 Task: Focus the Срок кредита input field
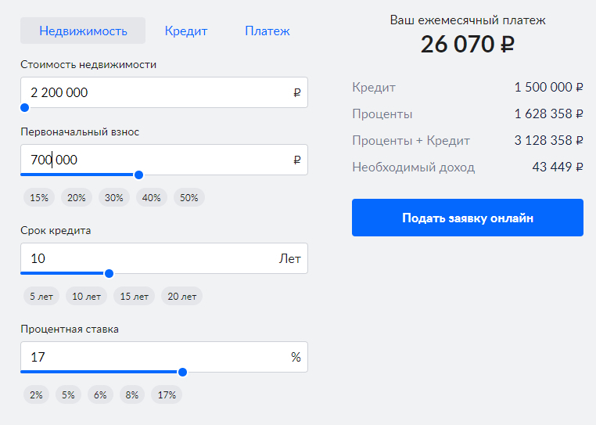coord(149,258)
